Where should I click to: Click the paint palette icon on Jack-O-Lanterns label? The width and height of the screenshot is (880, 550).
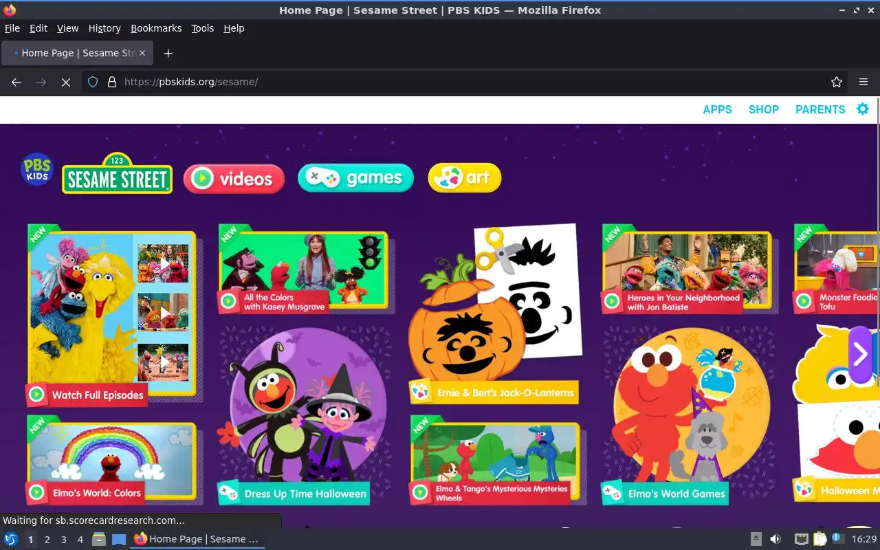419,393
